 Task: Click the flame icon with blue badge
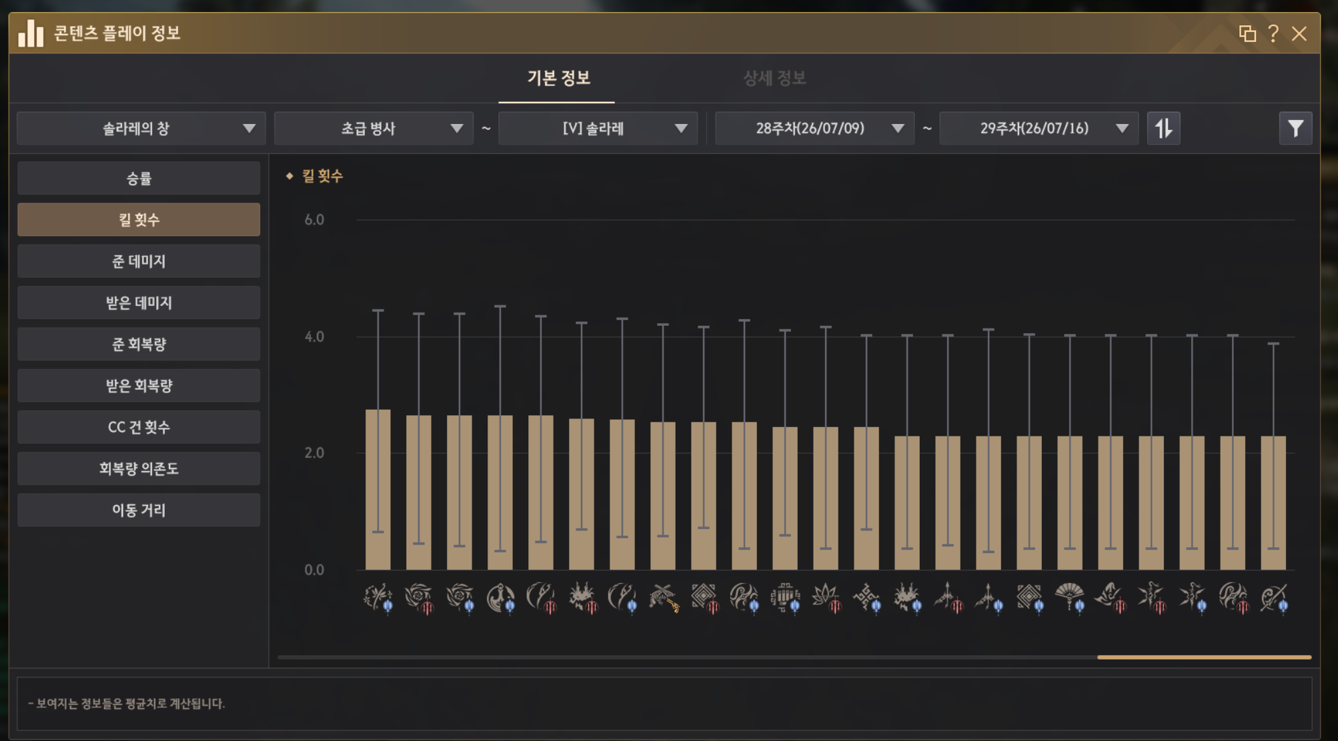(x=907, y=597)
